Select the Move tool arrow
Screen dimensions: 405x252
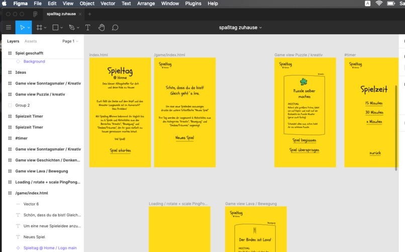pyautogui.click(x=22, y=27)
